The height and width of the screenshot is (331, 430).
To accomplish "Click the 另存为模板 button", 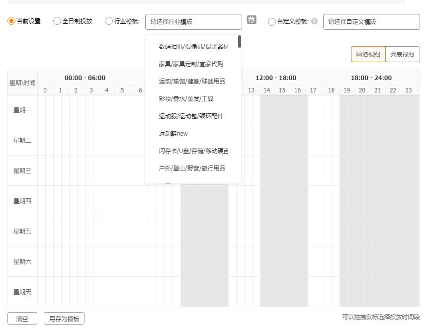I will point(63,318).
